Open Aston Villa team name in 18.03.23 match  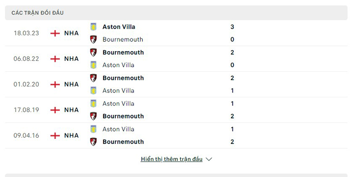point(118,26)
